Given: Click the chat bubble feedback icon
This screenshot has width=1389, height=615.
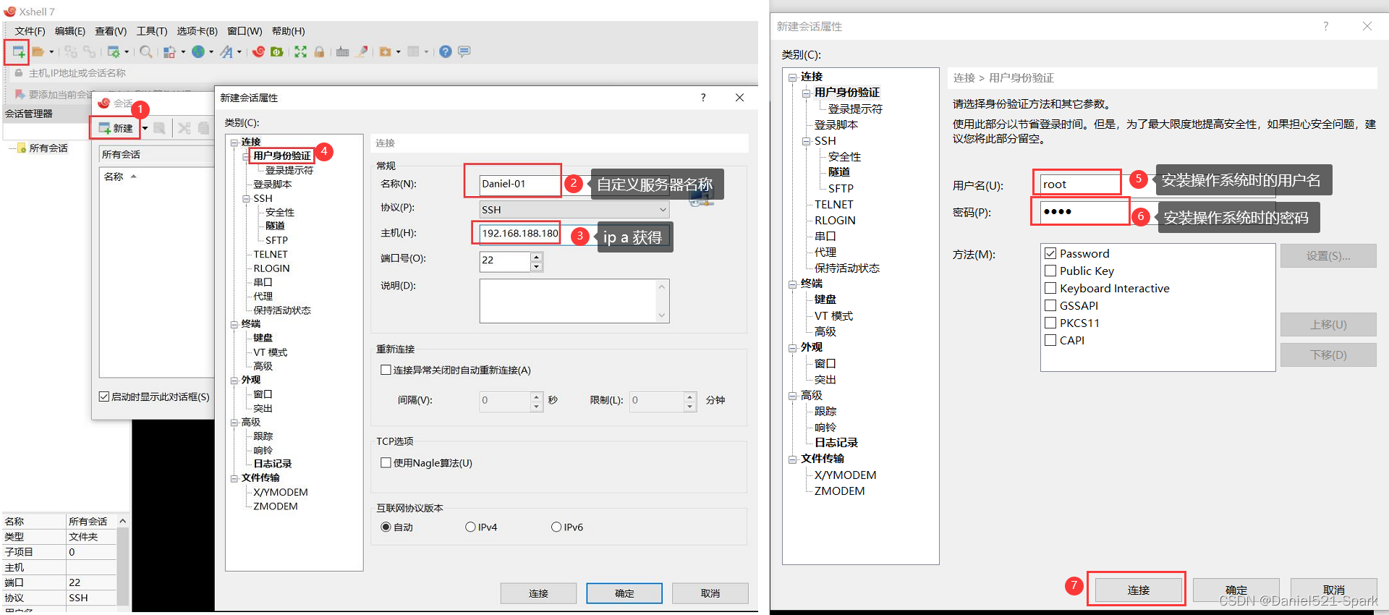Looking at the screenshot, I should pyautogui.click(x=464, y=51).
